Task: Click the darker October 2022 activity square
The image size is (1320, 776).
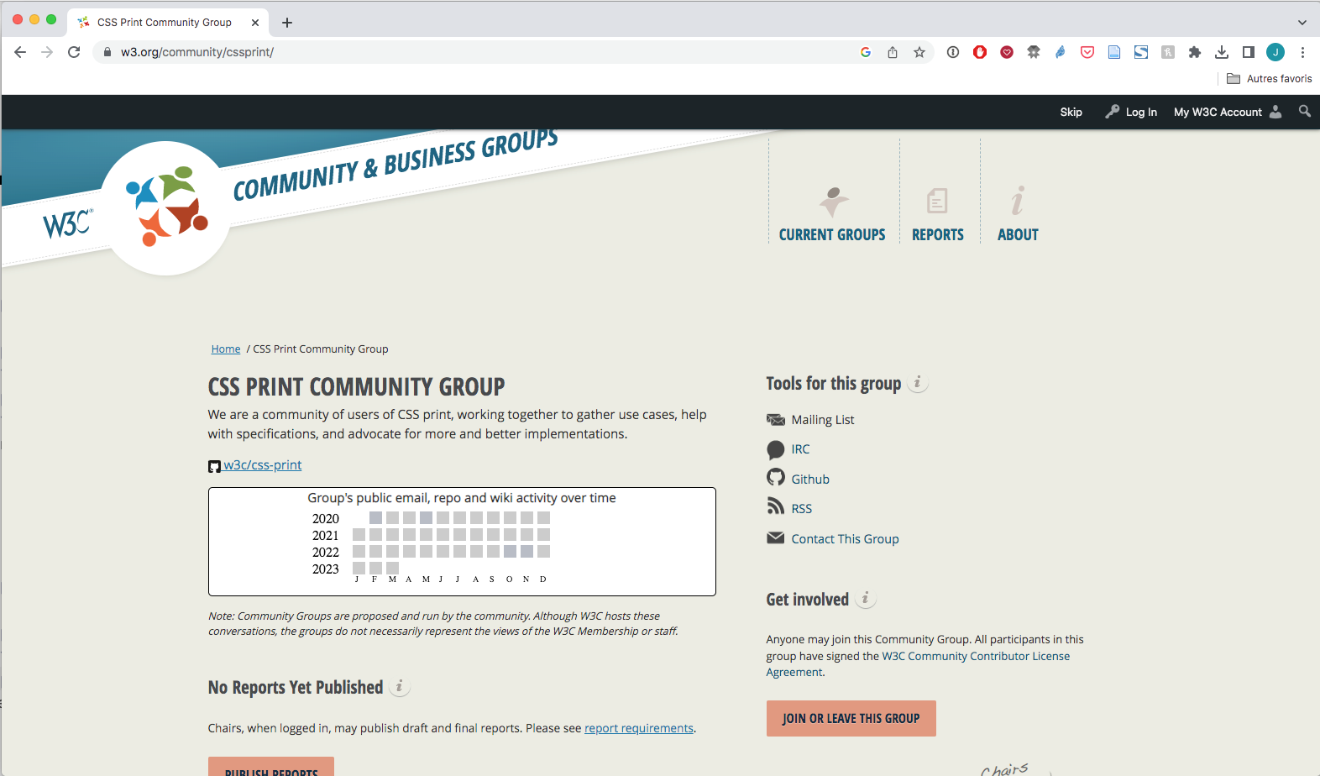Action: point(510,552)
